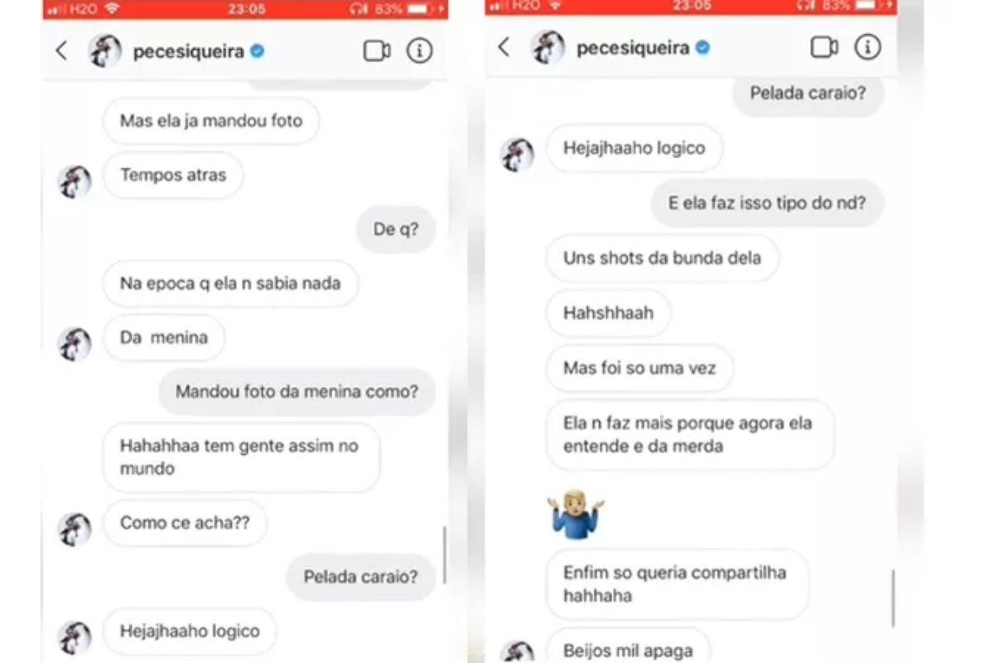
Task: Open profile picture in left chat header
Action: pyautogui.click(x=105, y=51)
